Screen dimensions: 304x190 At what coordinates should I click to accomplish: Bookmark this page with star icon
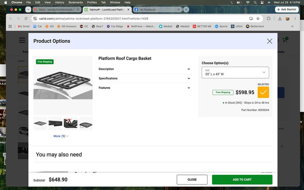point(258,19)
